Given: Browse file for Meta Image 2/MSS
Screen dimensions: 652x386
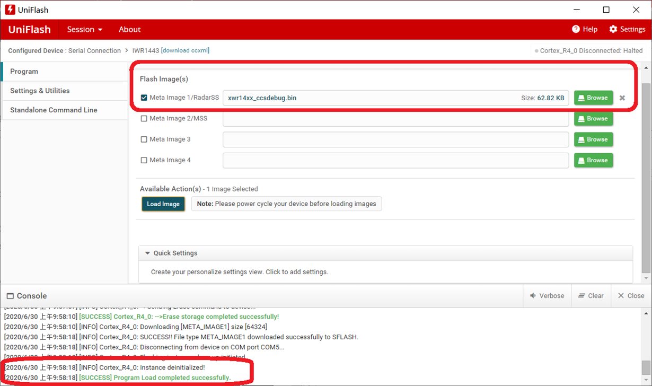Looking at the screenshot, I should [593, 118].
